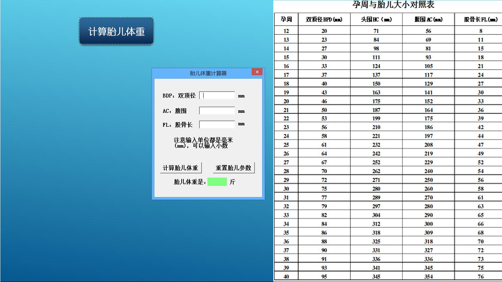Viewport: 502px width, 282px height.
Task: Click the 重置胎儿参数 reset button
Action: 234,167
